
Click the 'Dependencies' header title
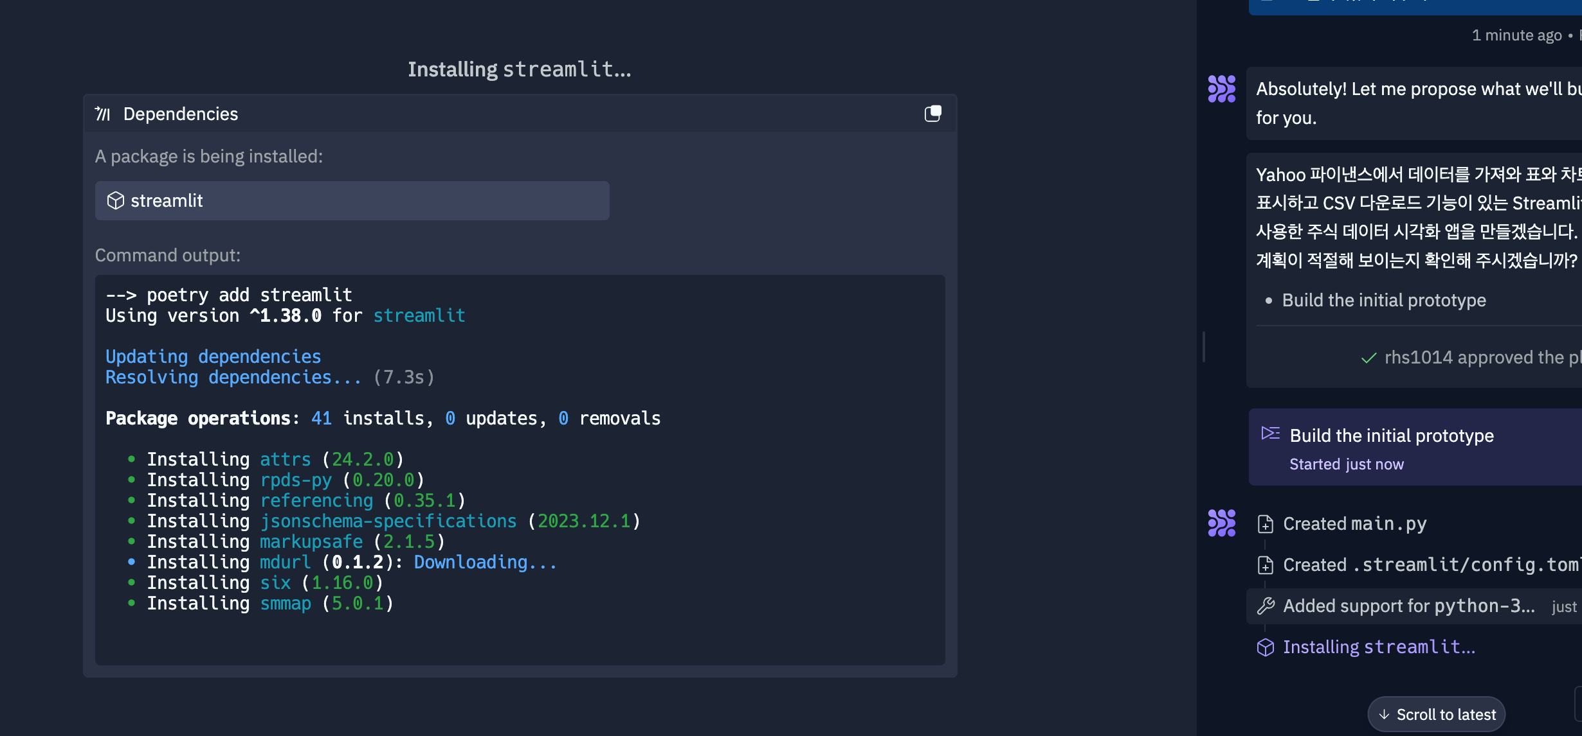[x=181, y=114]
